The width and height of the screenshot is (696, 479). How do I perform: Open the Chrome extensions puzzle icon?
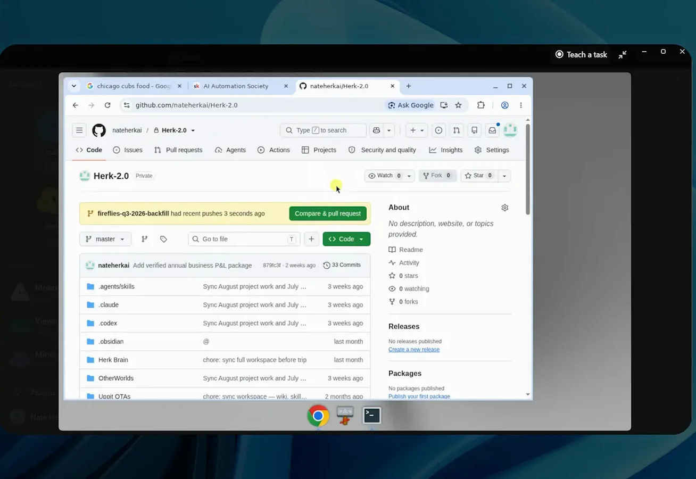(481, 105)
